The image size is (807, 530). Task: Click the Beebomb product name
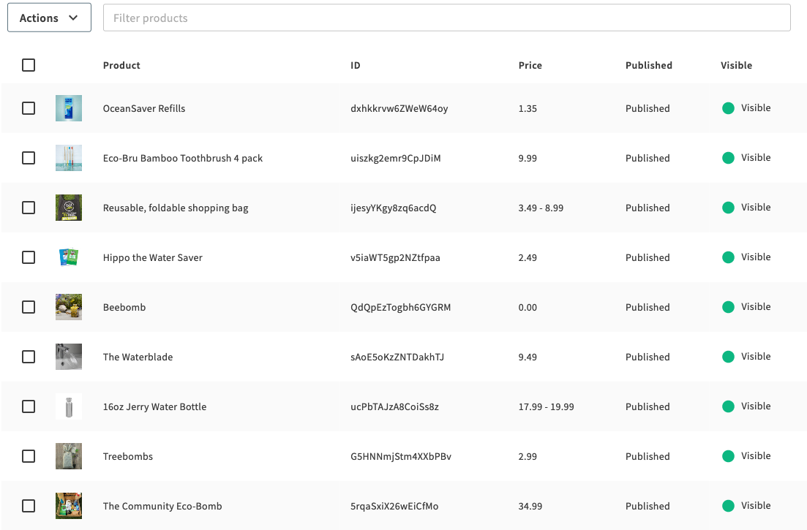tap(124, 307)
